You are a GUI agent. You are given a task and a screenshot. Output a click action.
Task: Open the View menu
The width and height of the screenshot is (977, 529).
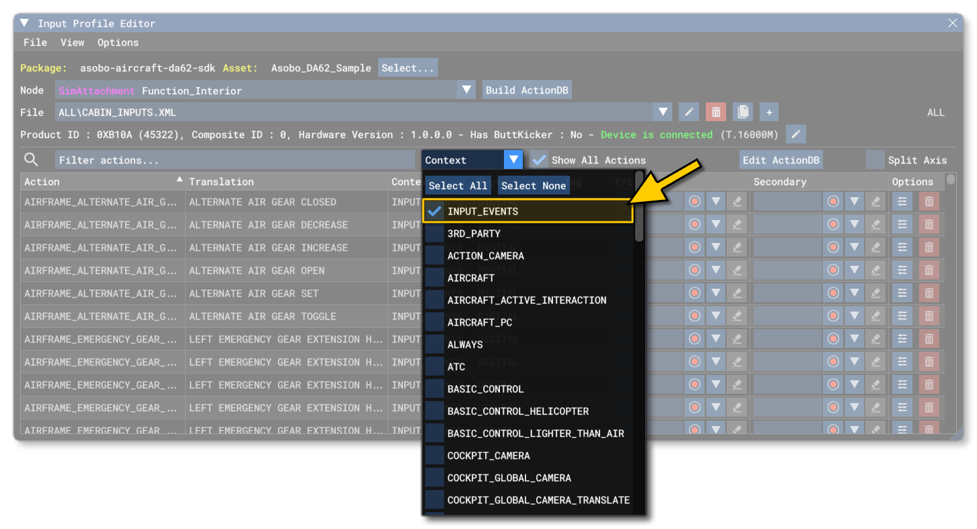pos(72,42)
